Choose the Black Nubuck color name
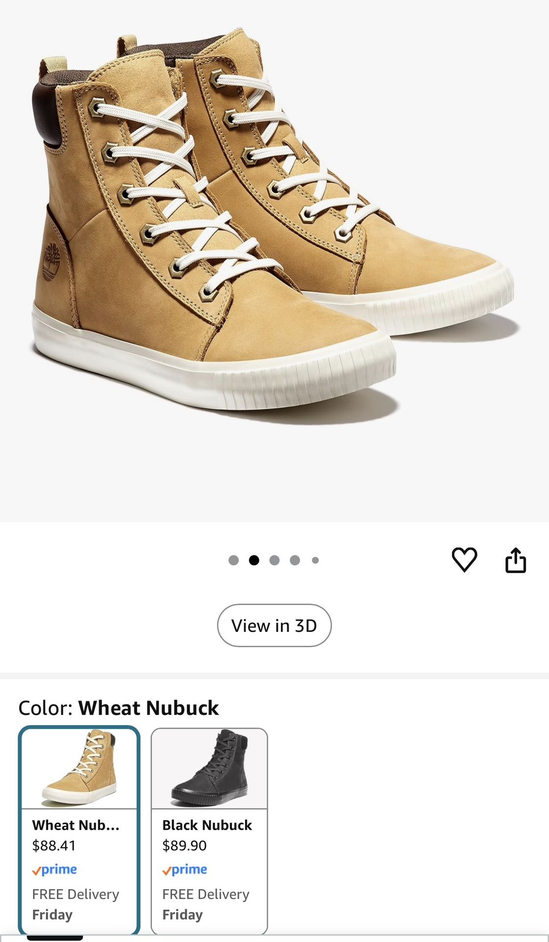Viewport: 549px width, 942px height. pyautogui.click(x=207, y=825)
